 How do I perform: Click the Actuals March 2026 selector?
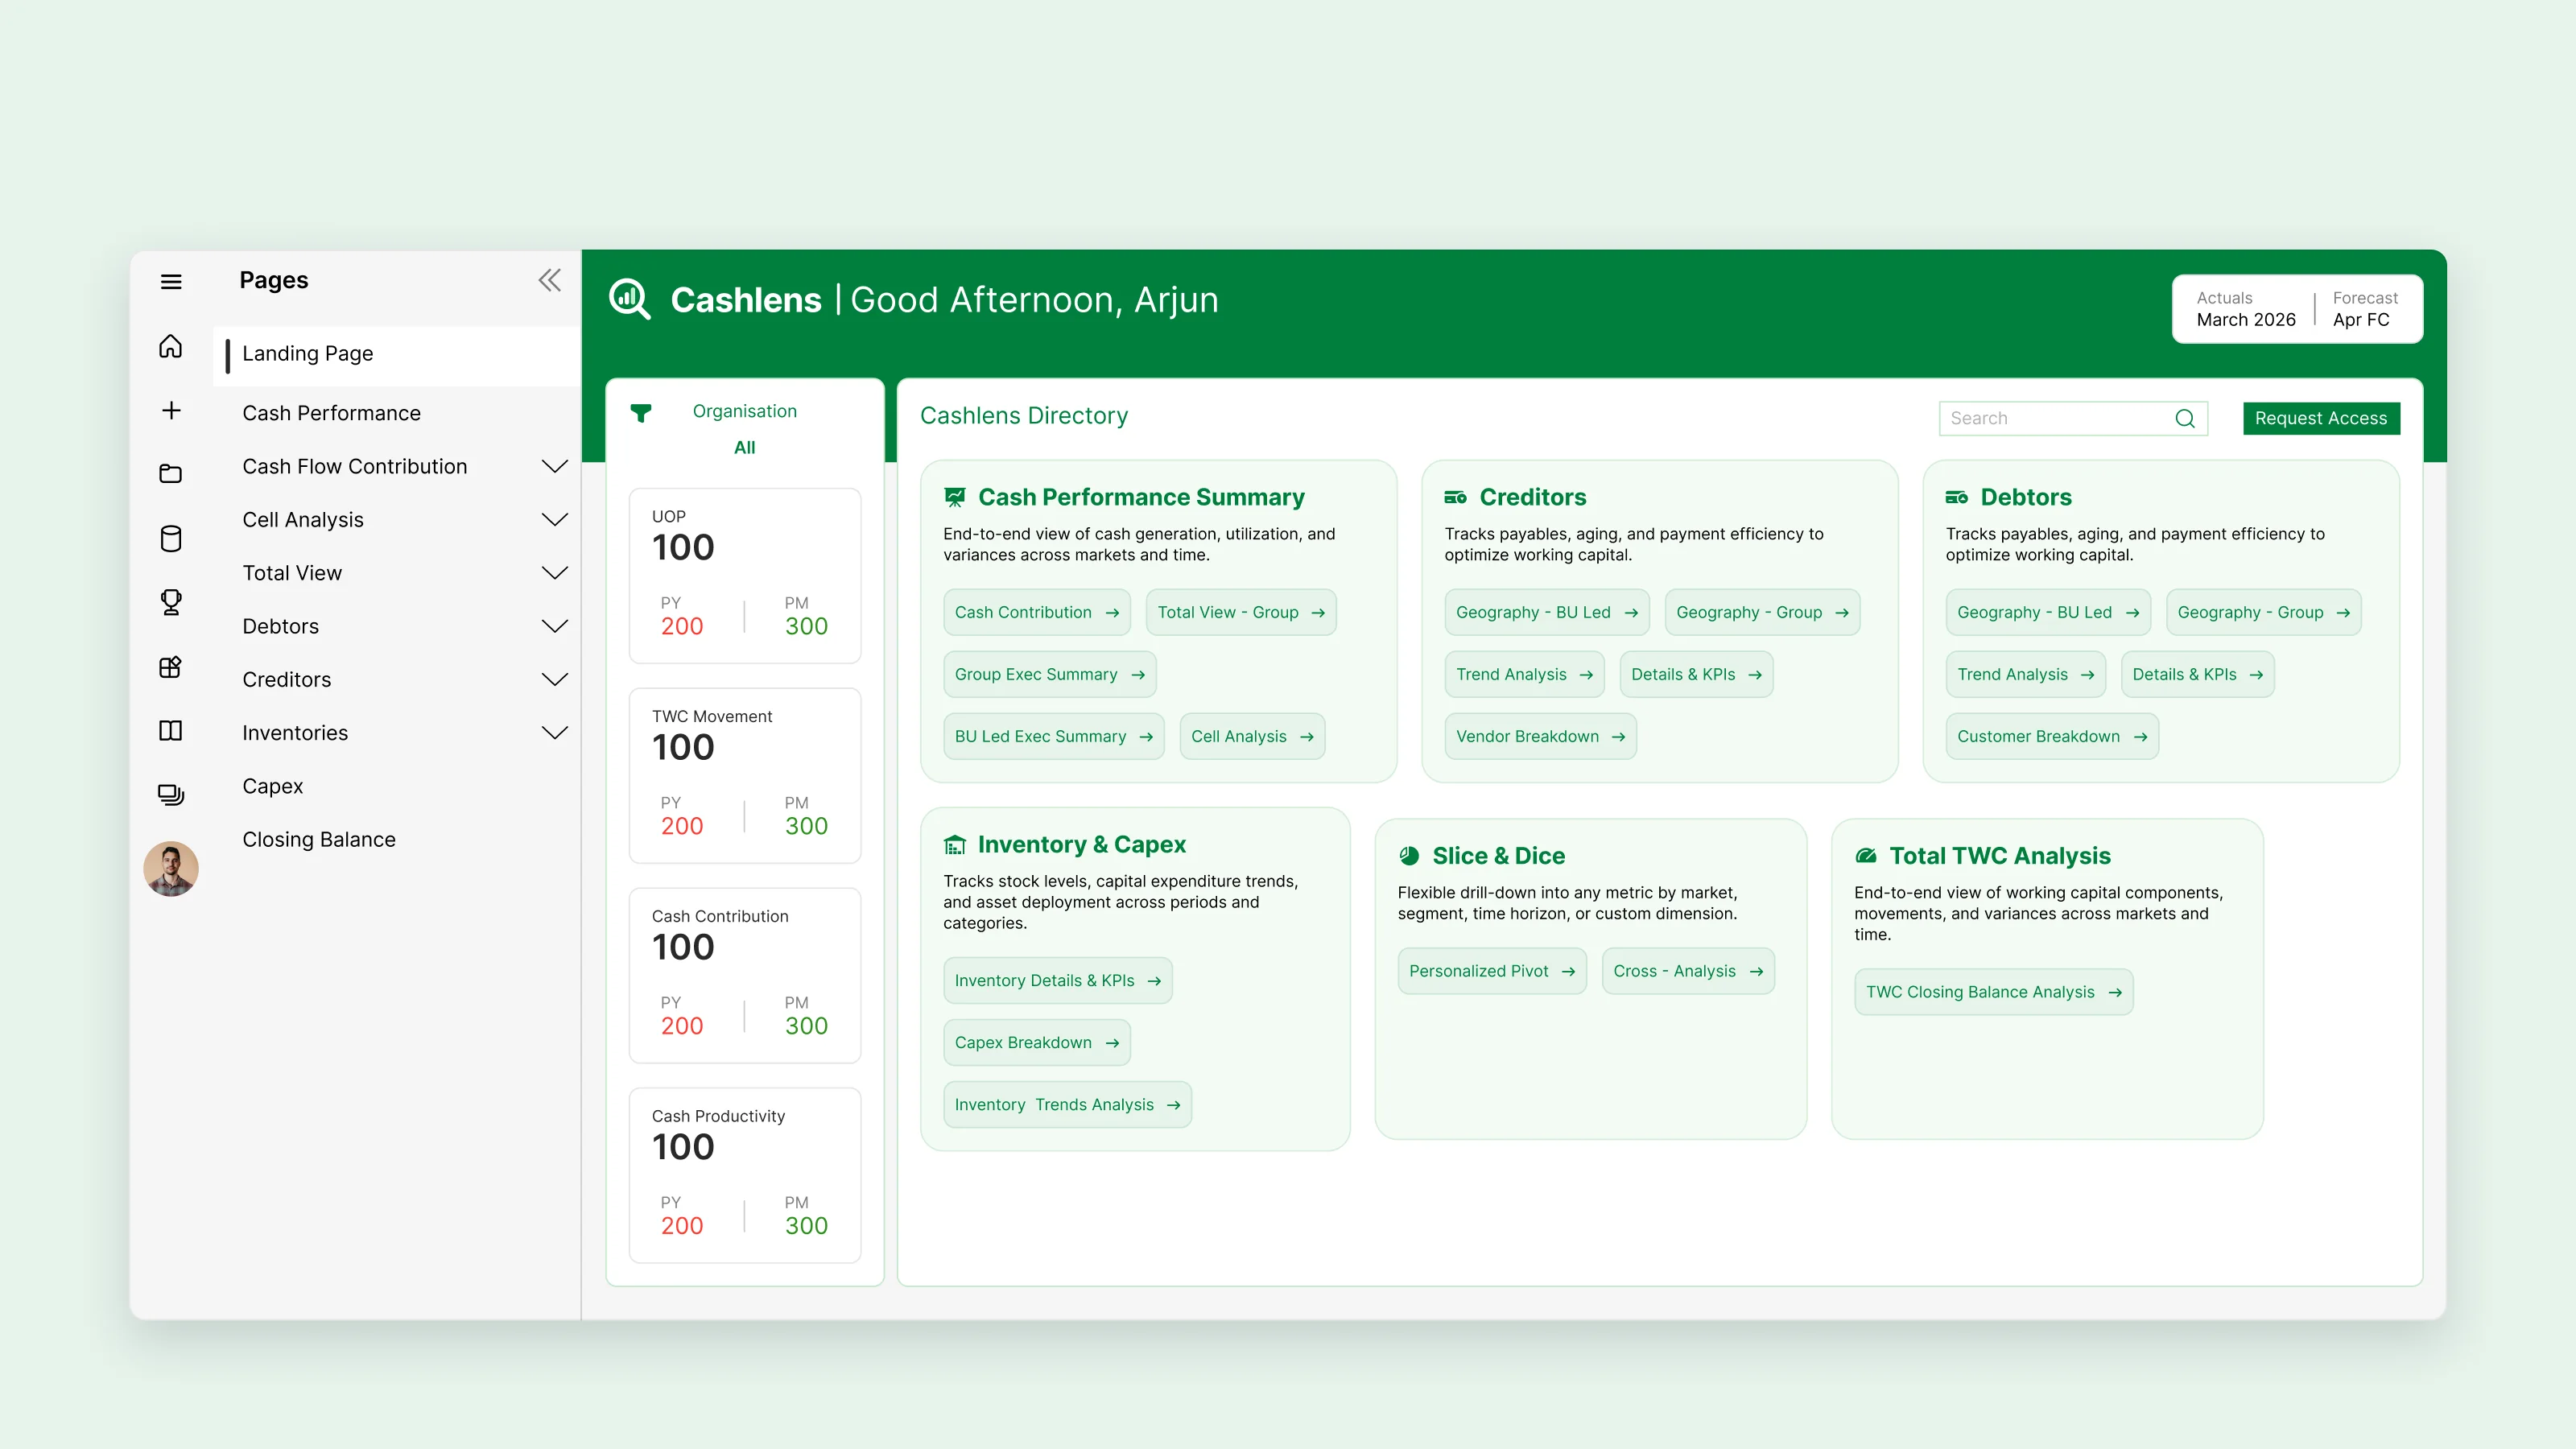(2245, 309)
